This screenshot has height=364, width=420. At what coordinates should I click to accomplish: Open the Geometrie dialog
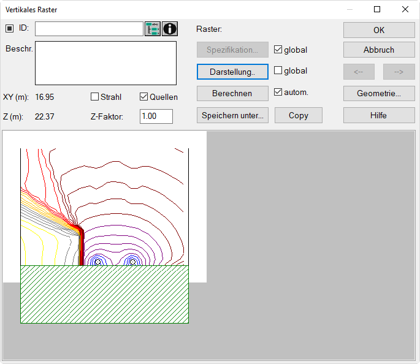[x=379, y=93]
